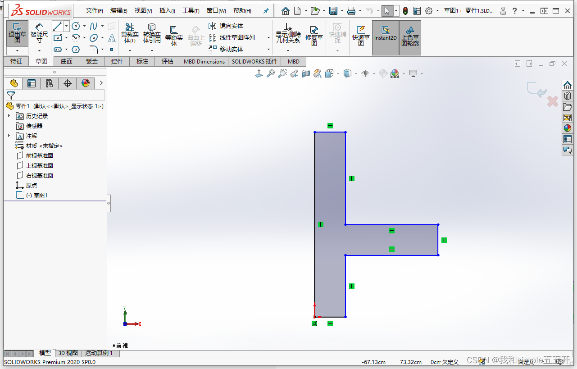Click Move Entities (移动实体)
This screenshot has height=369, width=577.
tap(226, 50)
